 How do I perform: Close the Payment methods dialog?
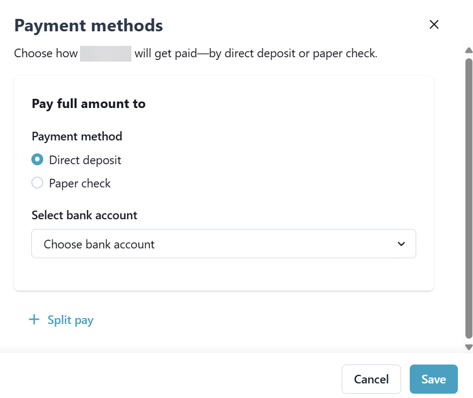(434, 24)
